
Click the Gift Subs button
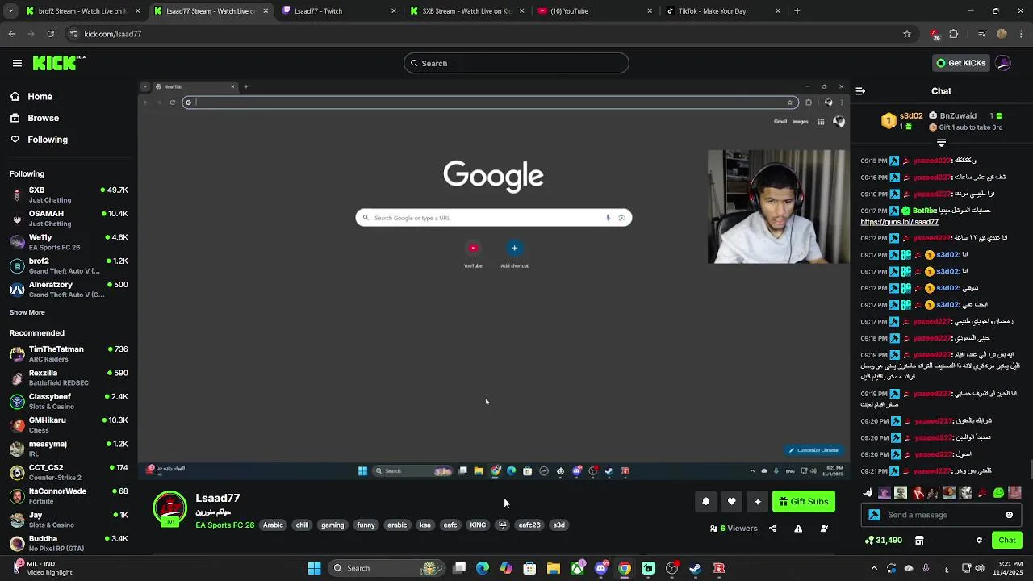coord(804,501)
